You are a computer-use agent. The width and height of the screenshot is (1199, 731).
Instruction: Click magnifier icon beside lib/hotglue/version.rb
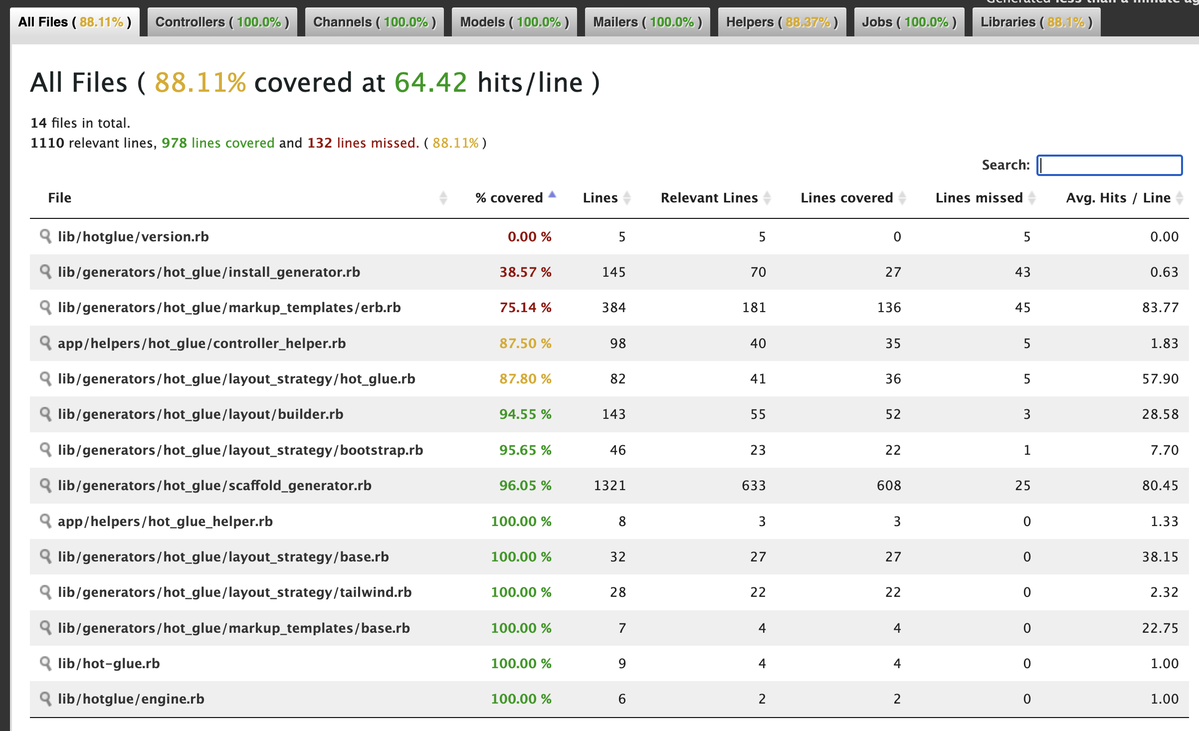pos(45,236)
